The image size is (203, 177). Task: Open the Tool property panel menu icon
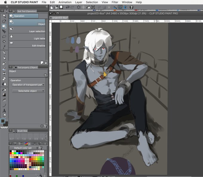[11, 67]
